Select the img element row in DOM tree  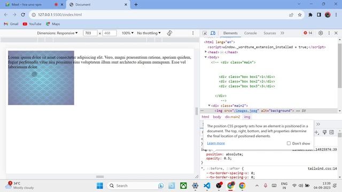(269, 111)
